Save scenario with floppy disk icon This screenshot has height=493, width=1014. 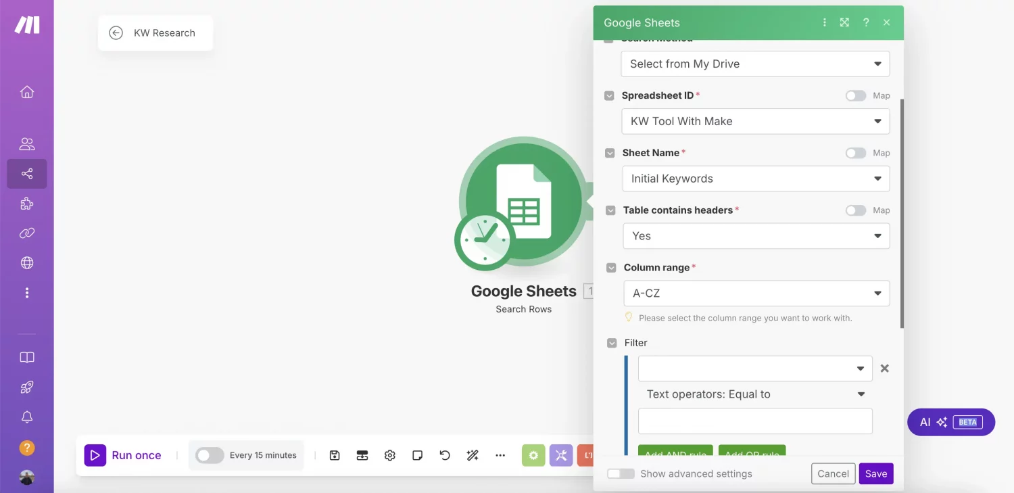coord(335,455)
